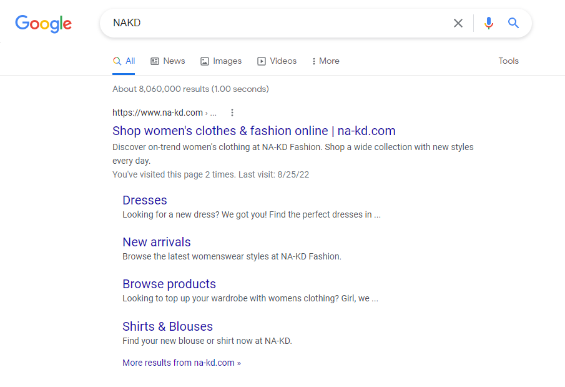Viewport: 565px width, 387px height.
Task: Open the Tools options
Action: point(508,61)
